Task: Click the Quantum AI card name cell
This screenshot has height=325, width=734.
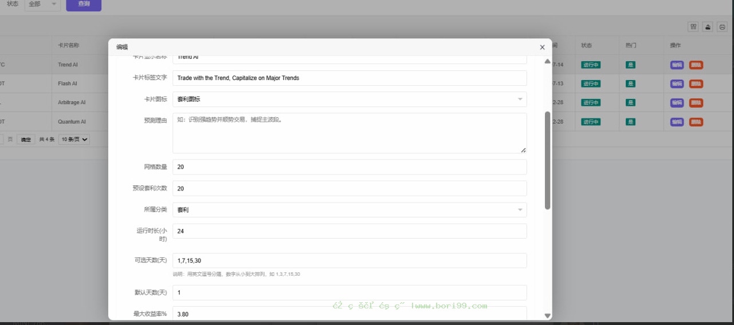Action: (x=71, y=122)
